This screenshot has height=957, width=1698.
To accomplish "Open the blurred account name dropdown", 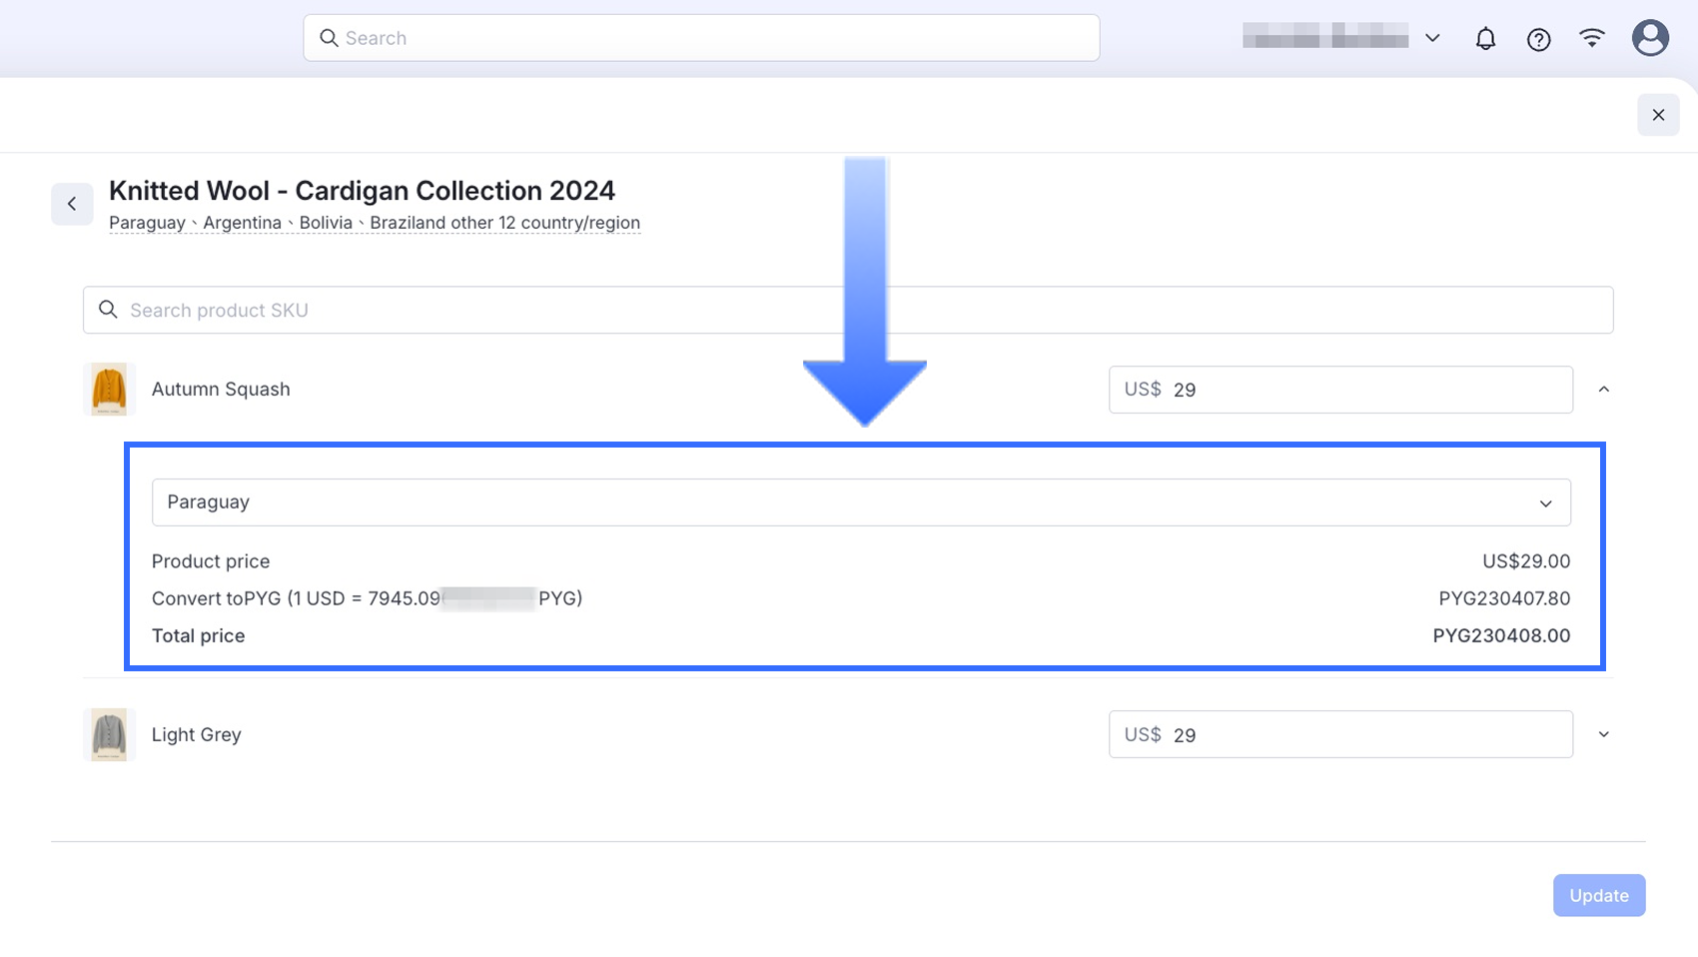I will pos(1341,38).
